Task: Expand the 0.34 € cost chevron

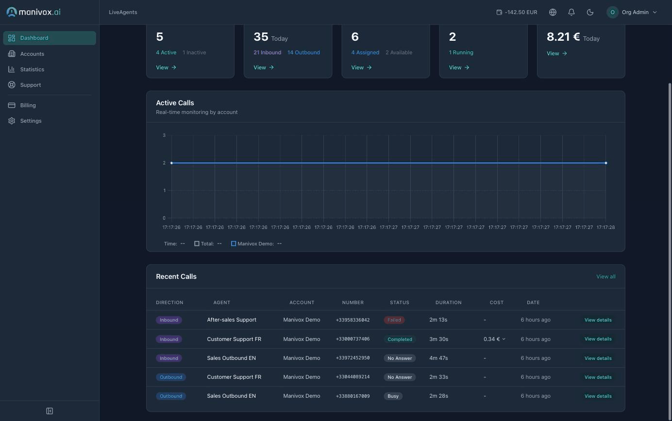Action: point(504,339)
